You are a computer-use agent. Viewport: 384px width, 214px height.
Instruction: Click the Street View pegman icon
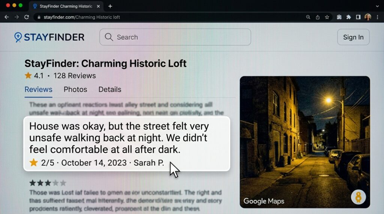click(x=358, y=197)
